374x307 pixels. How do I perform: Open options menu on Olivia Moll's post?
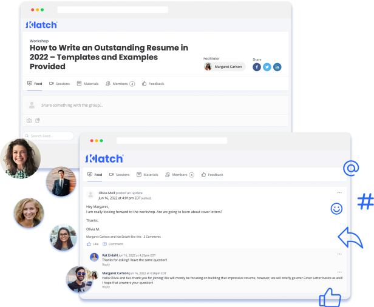[339, 193]
